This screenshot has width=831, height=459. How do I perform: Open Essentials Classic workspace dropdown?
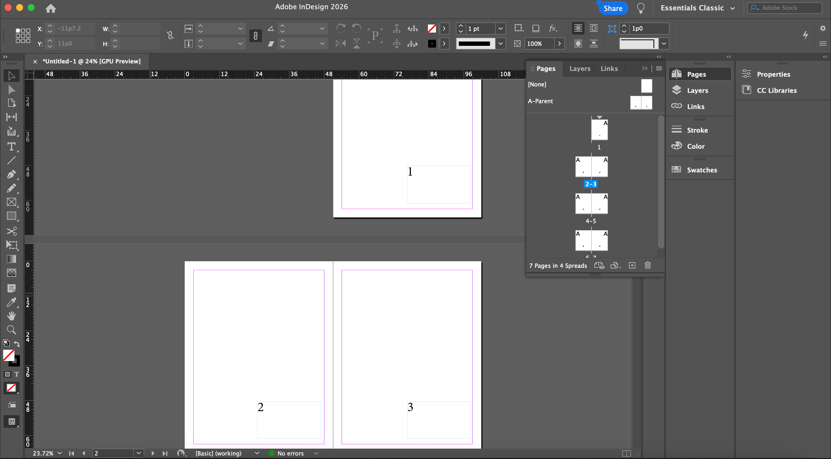coord(733,8)
